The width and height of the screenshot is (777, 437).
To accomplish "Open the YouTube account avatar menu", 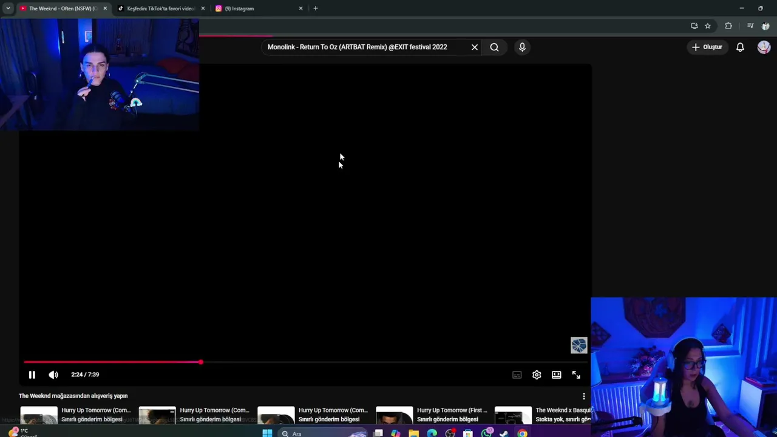I will point(764,47).
